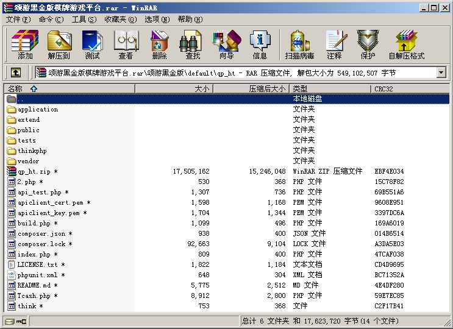The width and height of the screenshot is (453, 329).
Task: Open the 文件(F) menu
Action: click(18, 19)
